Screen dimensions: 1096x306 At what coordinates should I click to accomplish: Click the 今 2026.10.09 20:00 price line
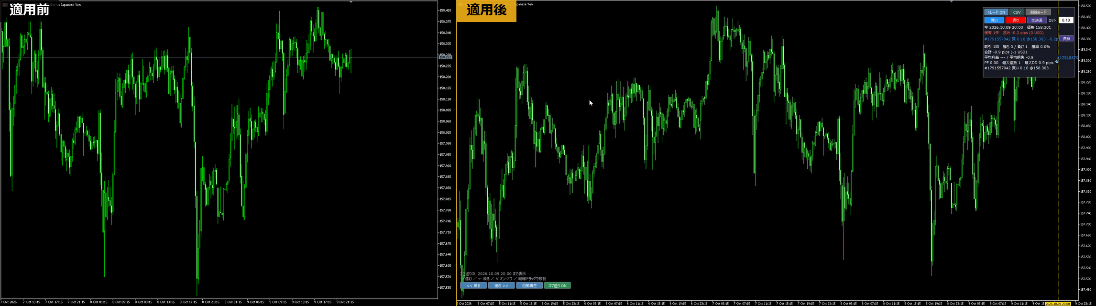click(x=1017, y=27)
